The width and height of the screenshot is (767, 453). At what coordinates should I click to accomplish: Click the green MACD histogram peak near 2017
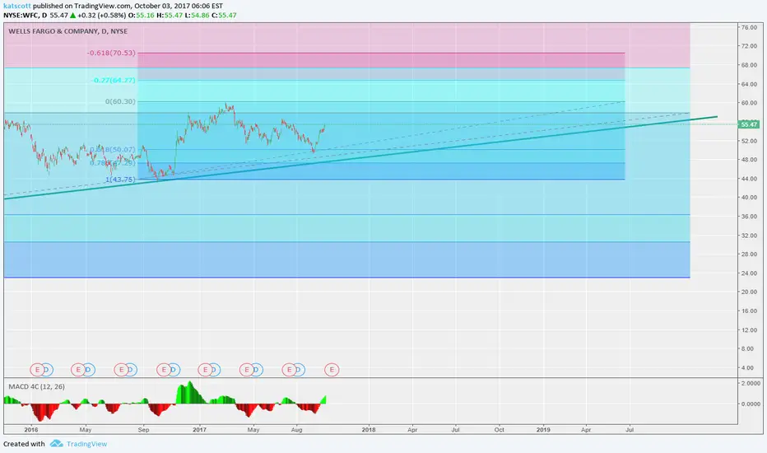point(190,392)
